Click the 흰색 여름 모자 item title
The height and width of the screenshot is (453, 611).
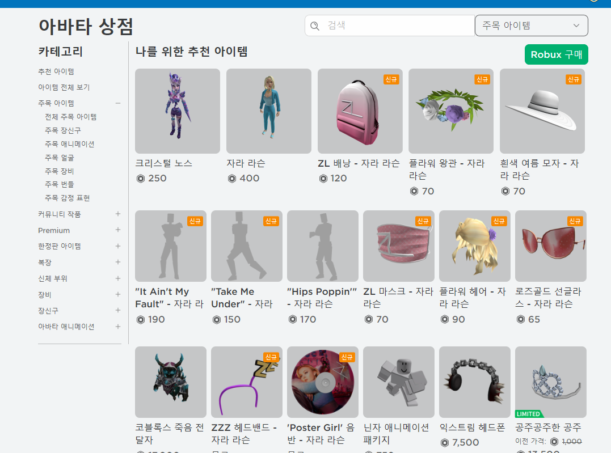tap(540, 170)
